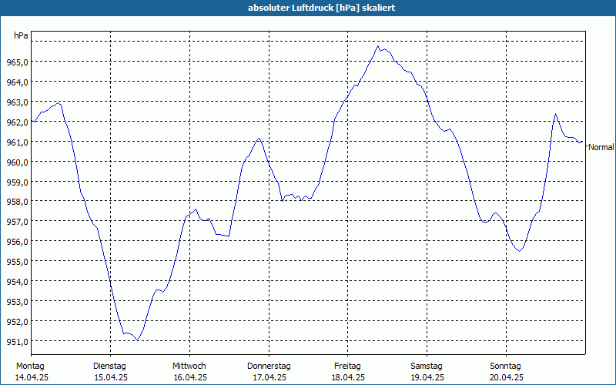Click the date 19.04.25
The width and height of the screenshot is (616, 385).
(427, 378)
